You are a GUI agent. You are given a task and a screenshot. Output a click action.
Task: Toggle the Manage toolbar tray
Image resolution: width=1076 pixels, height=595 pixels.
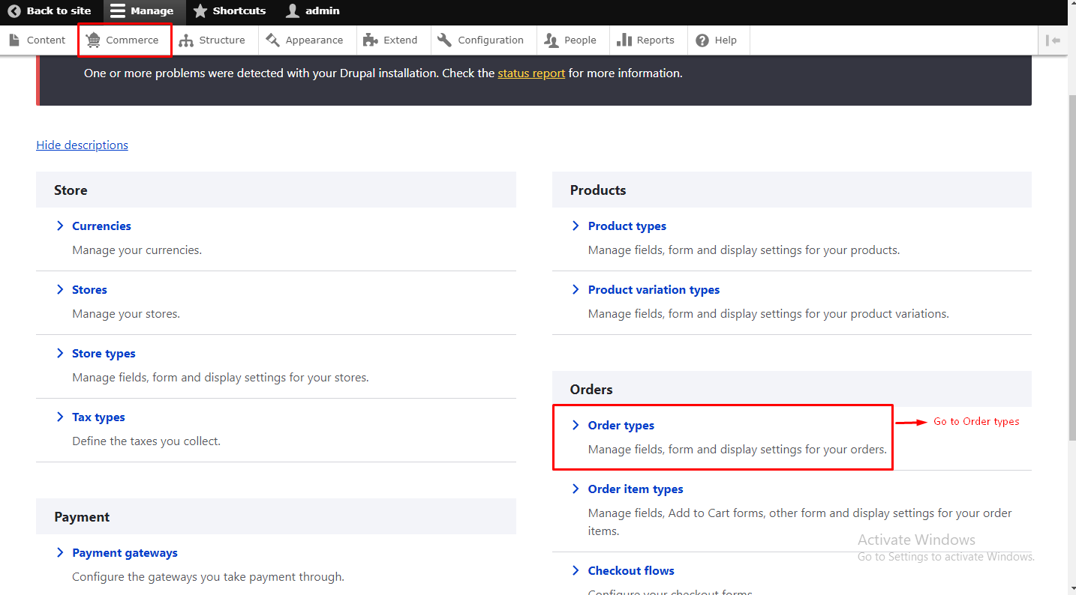pos(143,11)
